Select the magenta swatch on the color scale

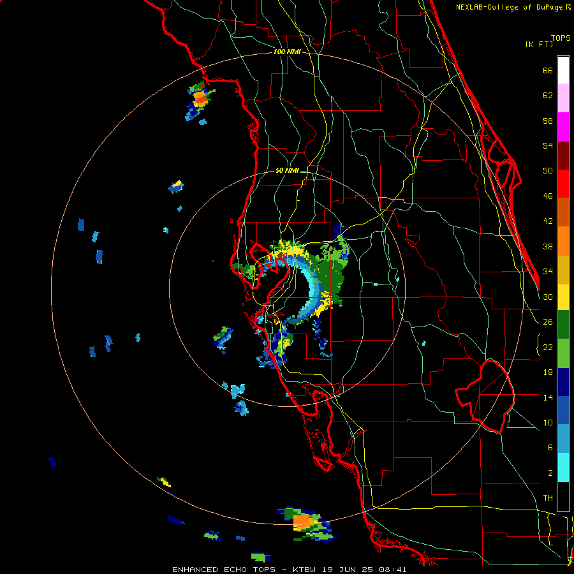563,127
